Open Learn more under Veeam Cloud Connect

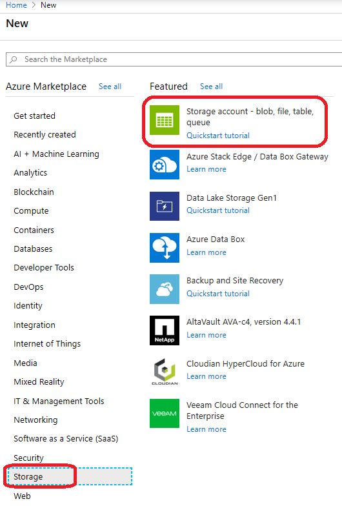click(206, 429)
